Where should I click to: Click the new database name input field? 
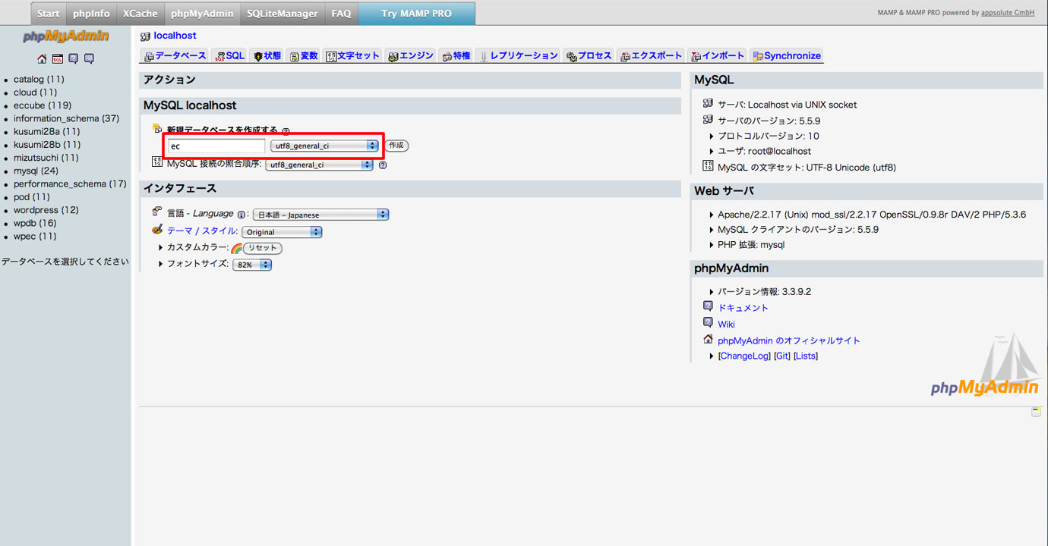(216, 146)
